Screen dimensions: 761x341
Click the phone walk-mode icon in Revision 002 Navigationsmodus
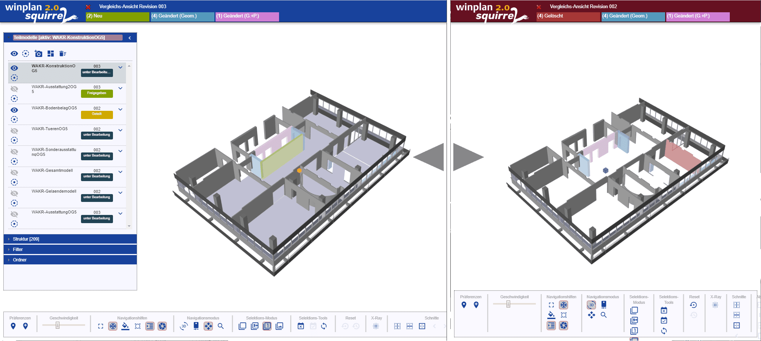[604, 305]
